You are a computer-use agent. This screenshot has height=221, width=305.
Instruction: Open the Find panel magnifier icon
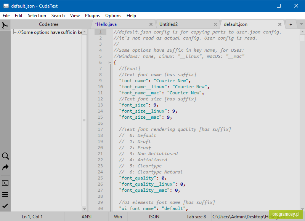pyautogui.click(x=5, y=156)
